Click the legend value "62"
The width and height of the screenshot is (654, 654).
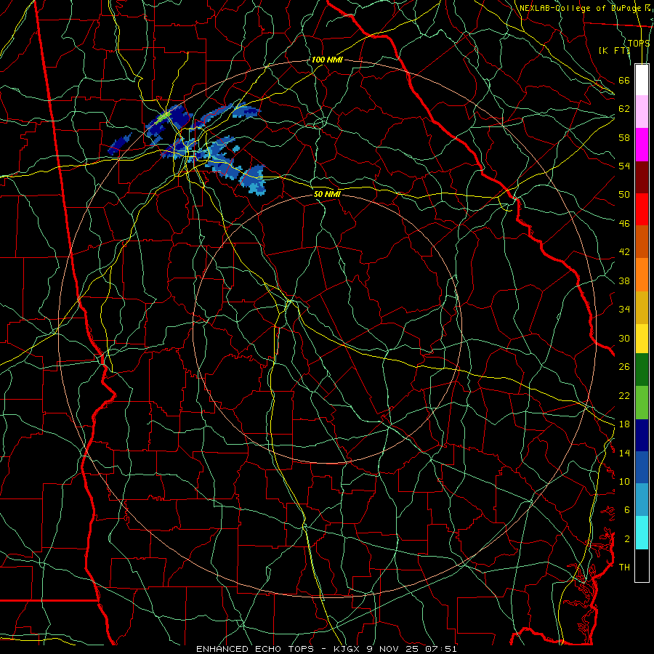624,108
